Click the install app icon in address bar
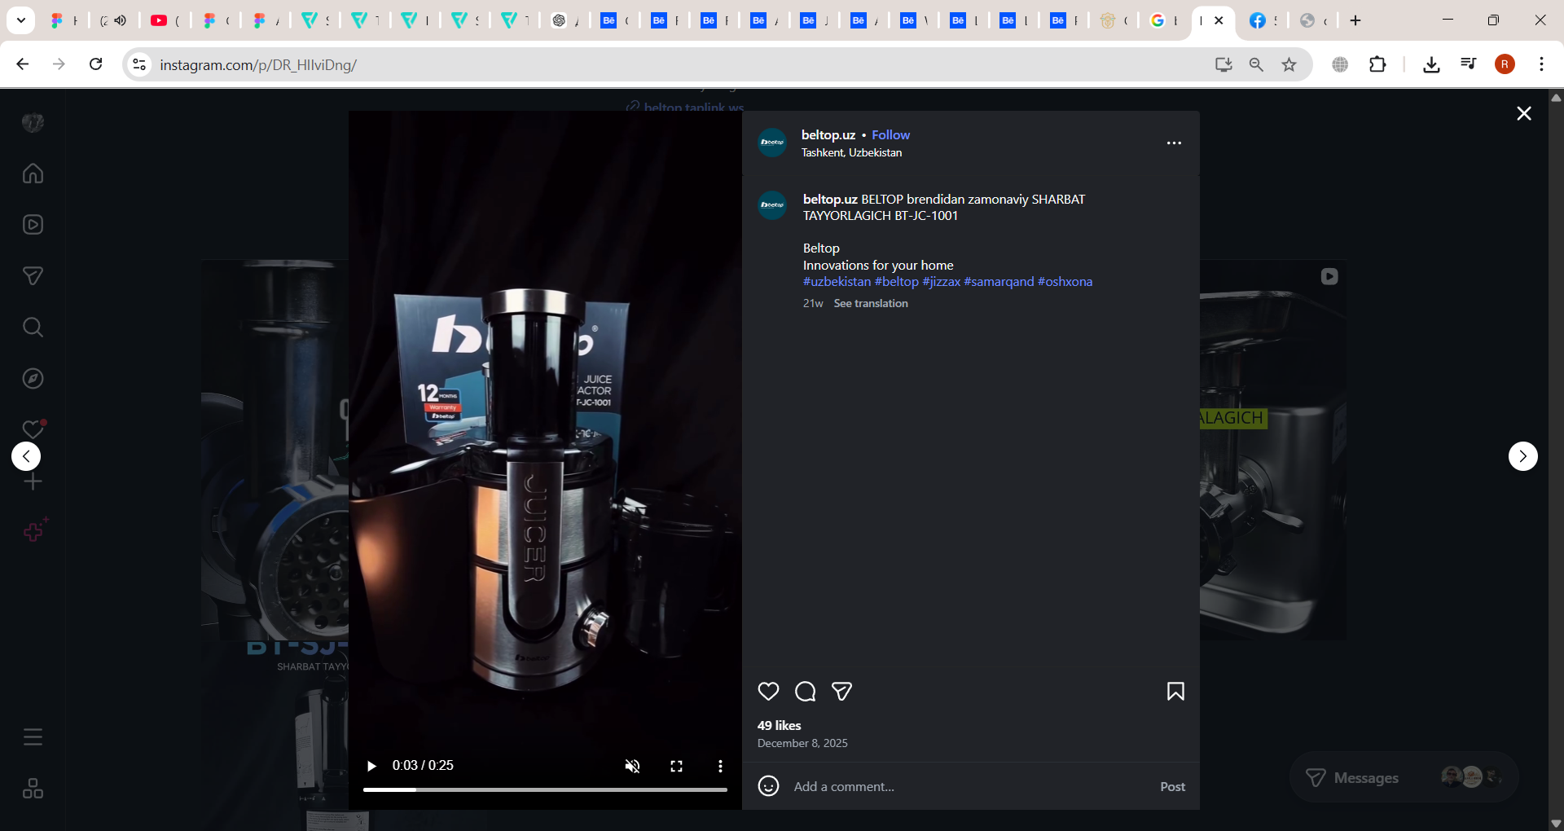The image size is (1564, 831). click(x=1223, y=64)
